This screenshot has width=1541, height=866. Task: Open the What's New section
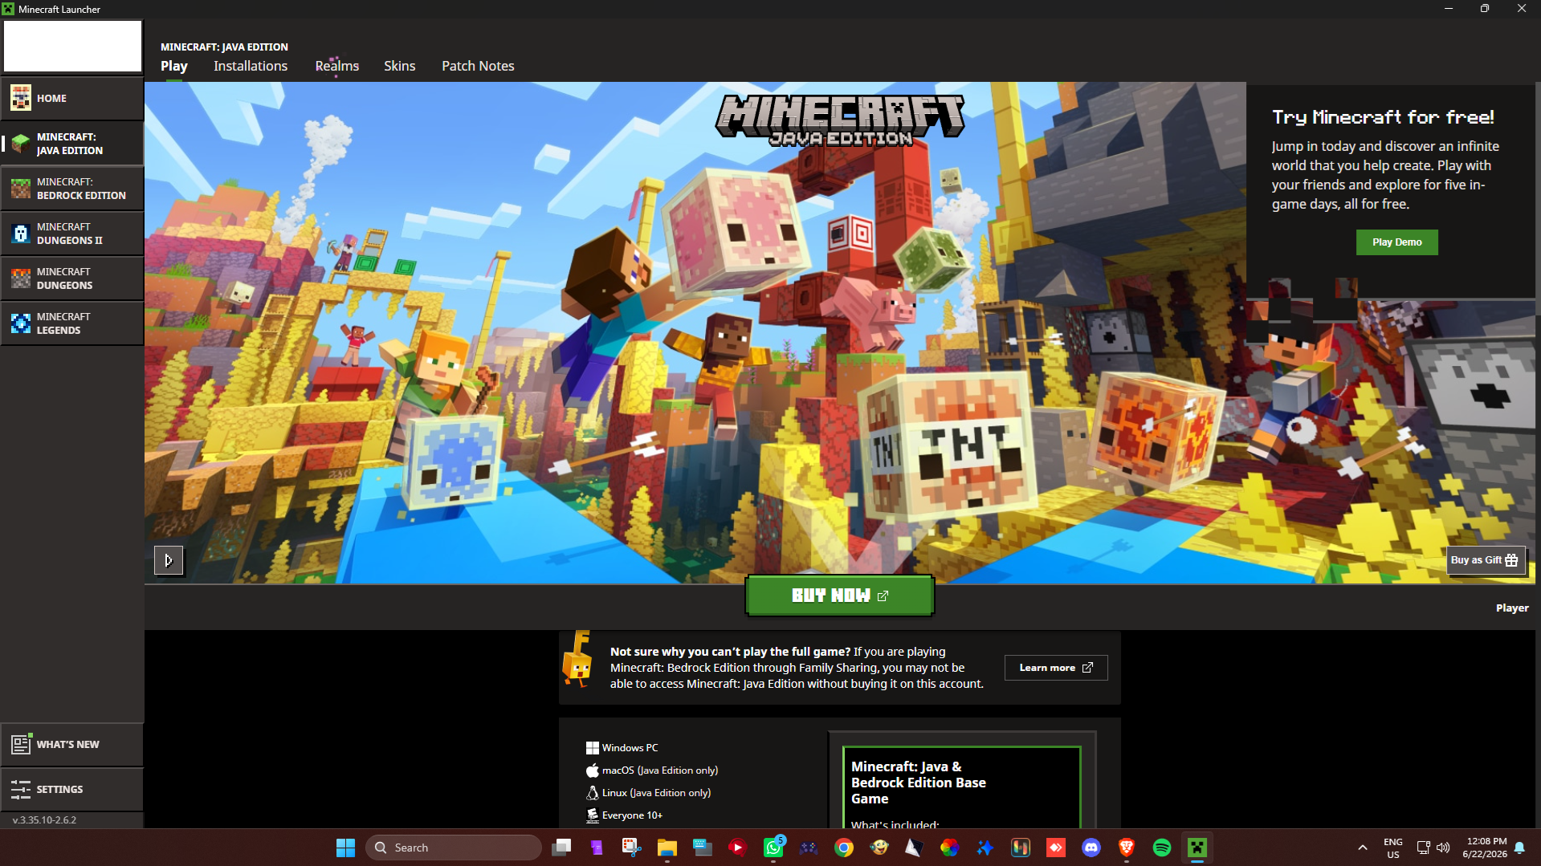[72, 744]
